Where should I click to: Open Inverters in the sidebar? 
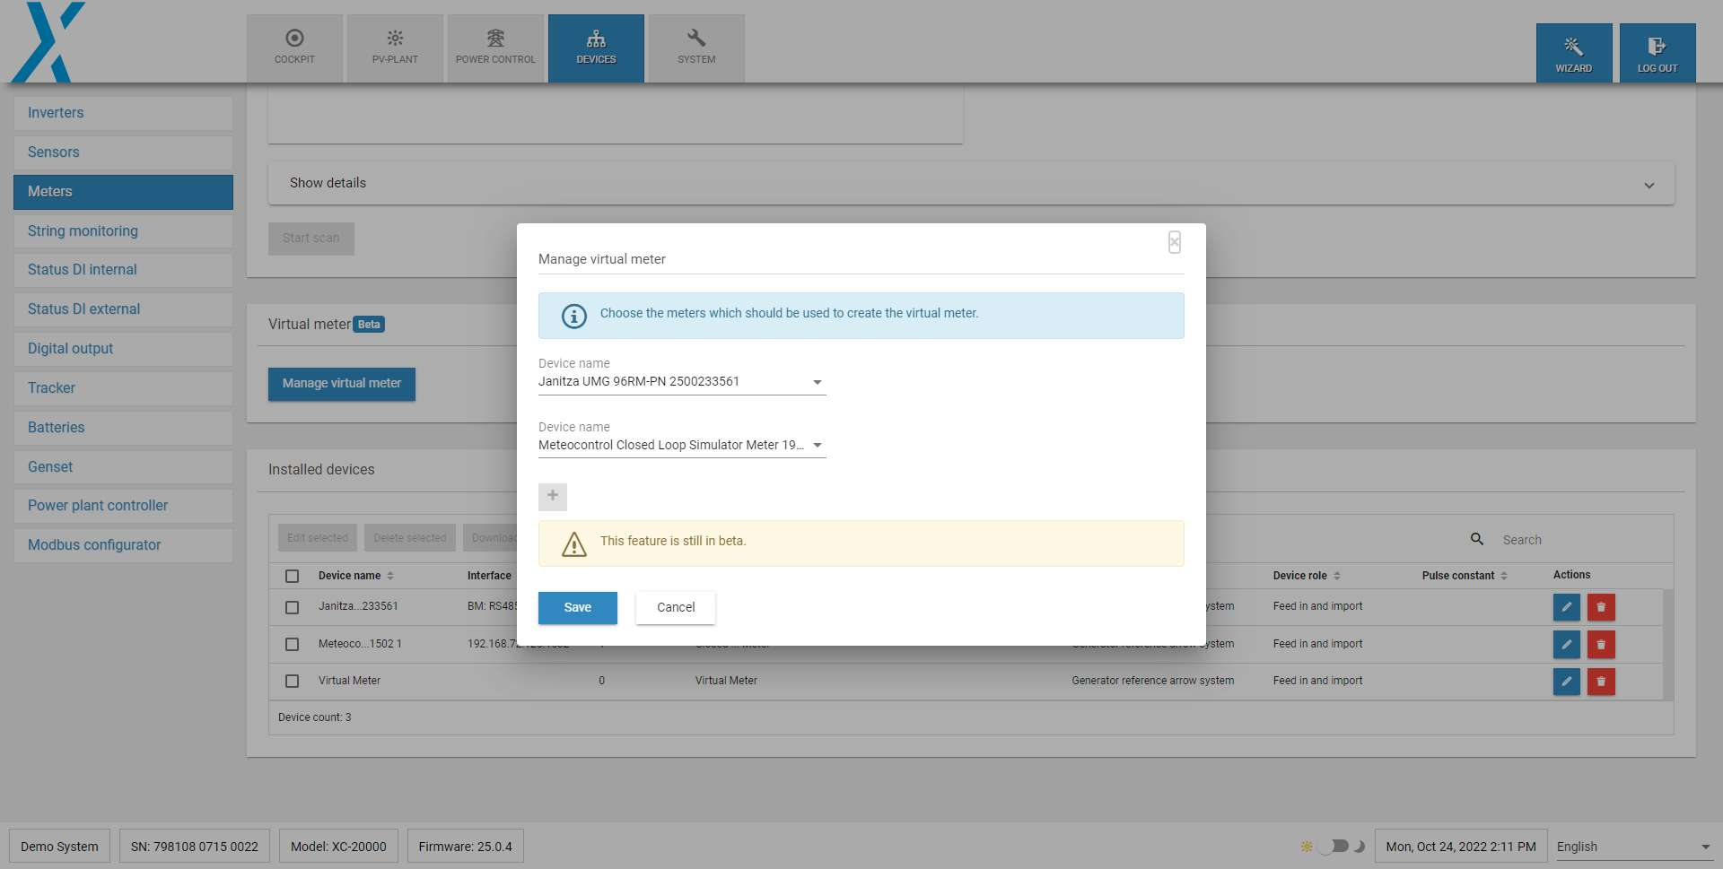point(123,113)
